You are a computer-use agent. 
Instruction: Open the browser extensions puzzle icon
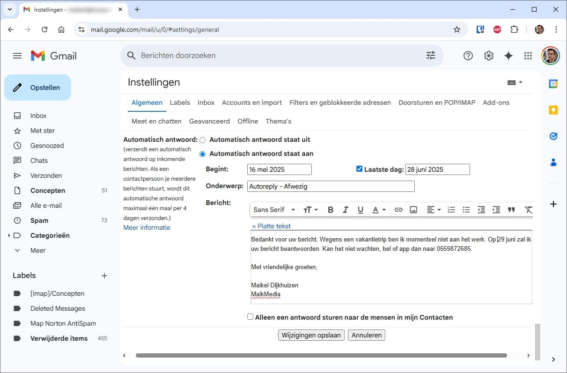514,29
